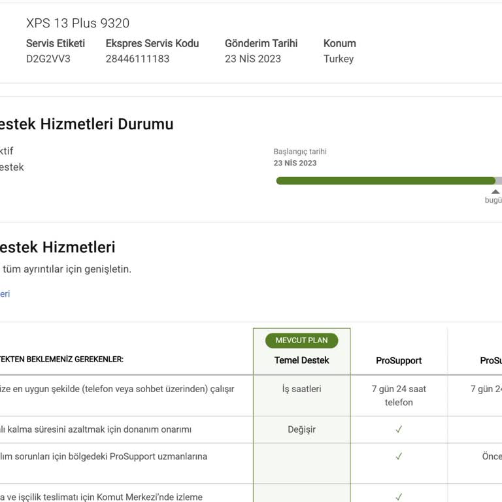This screenshot has width=502, height=502.
Task: Click the checkmark in the donanım onarımı row
Action: click(x=399, y=429)
